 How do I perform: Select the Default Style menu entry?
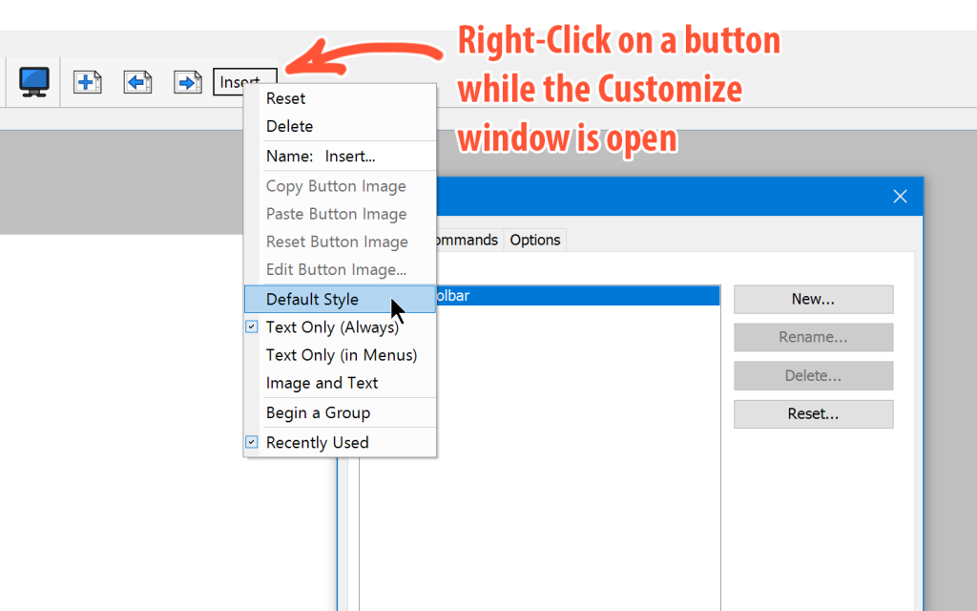click(x=312, y=300)
